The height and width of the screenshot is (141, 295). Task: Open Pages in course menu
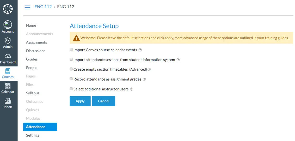click(31, 76)
